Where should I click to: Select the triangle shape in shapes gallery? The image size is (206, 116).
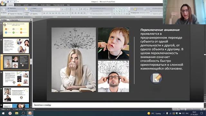point(114,11)
